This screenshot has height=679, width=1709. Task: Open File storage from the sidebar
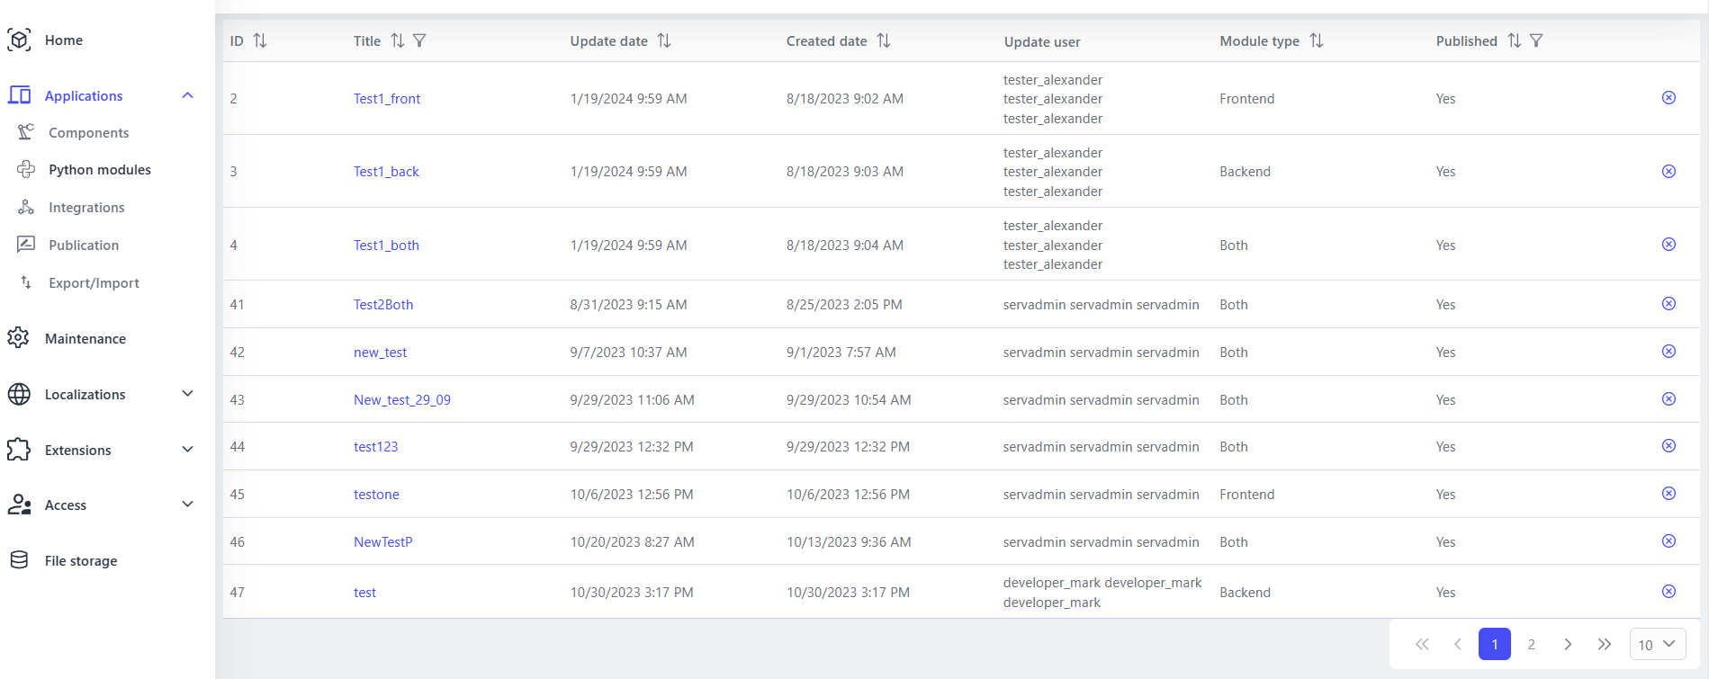coord(81,561)
